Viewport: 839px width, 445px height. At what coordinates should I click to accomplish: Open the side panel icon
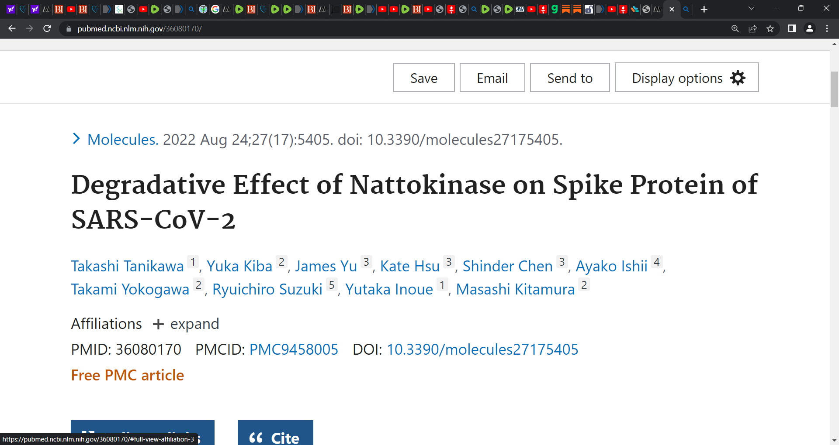pos(792,28)
